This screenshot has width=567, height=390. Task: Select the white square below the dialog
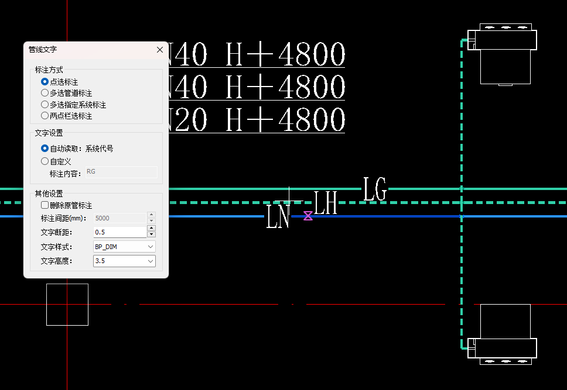67,305
